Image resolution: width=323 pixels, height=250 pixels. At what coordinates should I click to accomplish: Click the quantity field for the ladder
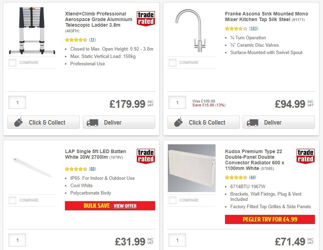pyautogui.click(x=17, y=102)
